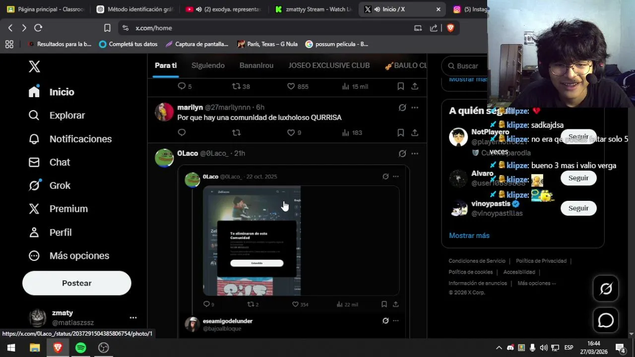Image resolution: width=635 pixels, height=357 pixels.
Task: Repost marilyn's post
Action: pyautogui.click(x=237, y=132)
